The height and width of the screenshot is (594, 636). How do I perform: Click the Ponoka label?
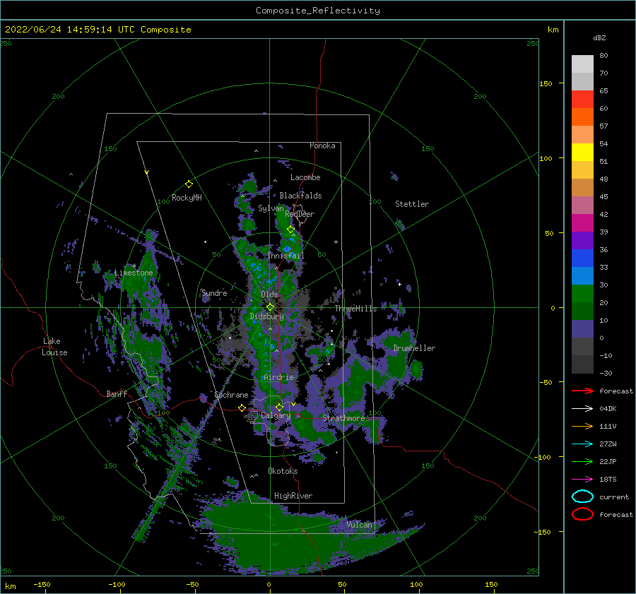coord(322,145)
